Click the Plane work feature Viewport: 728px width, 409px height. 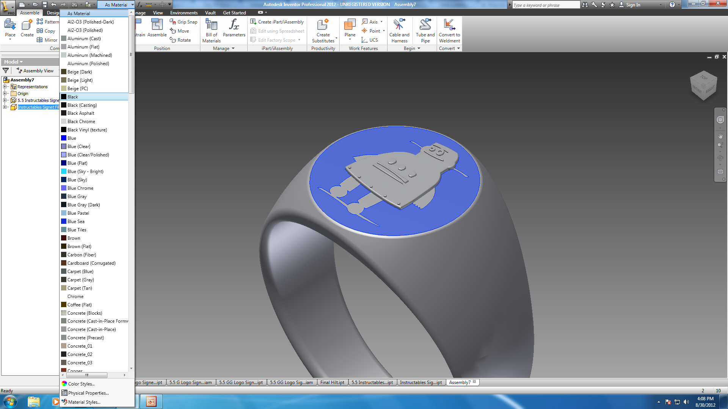[350, 28]
